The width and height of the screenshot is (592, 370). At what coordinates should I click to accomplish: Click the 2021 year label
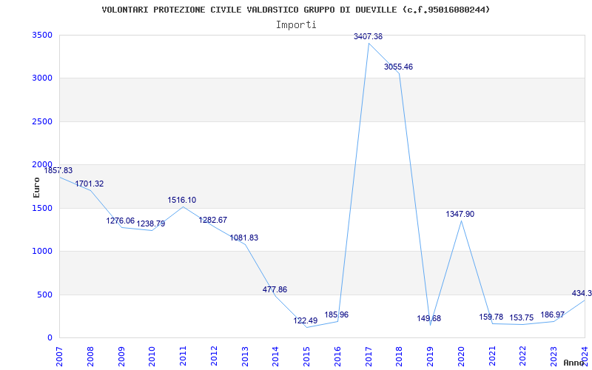(492, 356)
